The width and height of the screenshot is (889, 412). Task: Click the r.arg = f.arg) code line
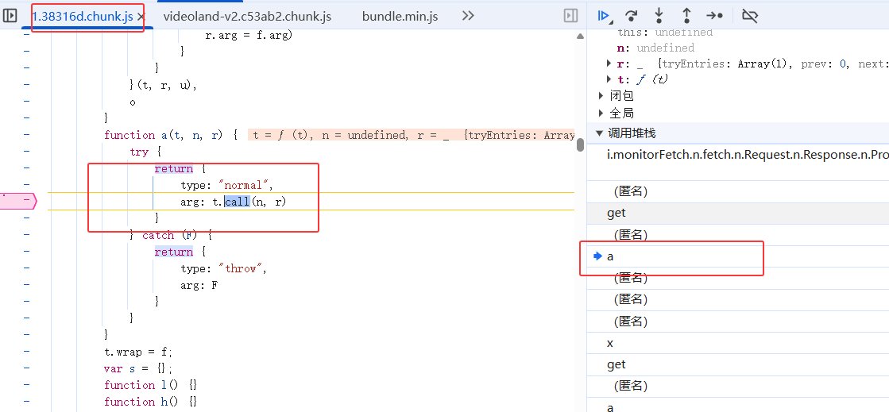tap(249, 35)
